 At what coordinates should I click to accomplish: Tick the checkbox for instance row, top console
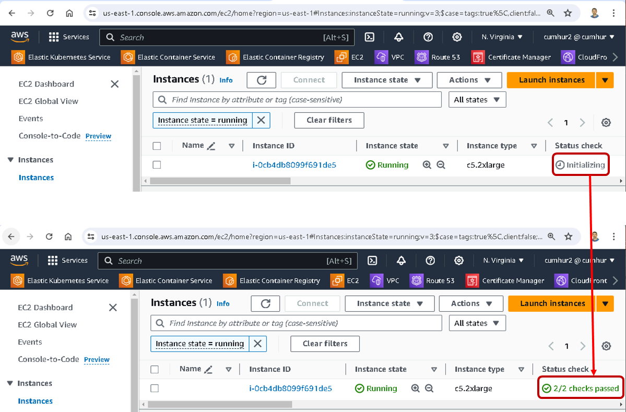pos(157,165)
